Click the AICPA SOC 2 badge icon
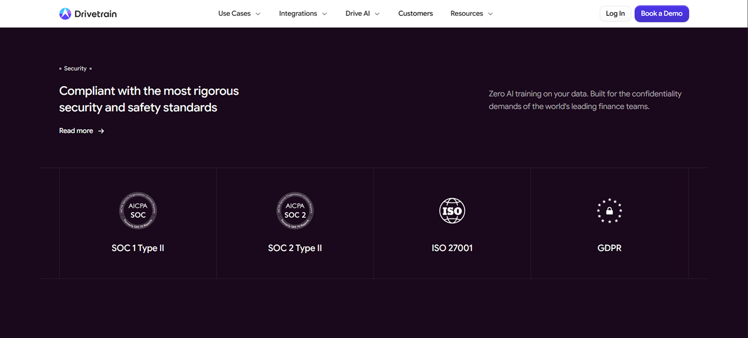The width and height of the screenshot is (748, 338). (x=295, y=211)
